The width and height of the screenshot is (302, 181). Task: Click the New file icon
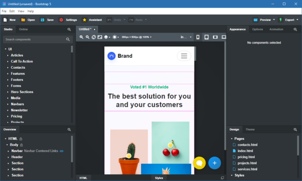(5, 20)
